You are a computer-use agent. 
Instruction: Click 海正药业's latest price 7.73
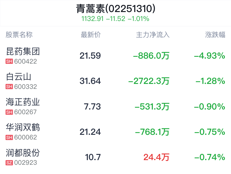point(92,107)
